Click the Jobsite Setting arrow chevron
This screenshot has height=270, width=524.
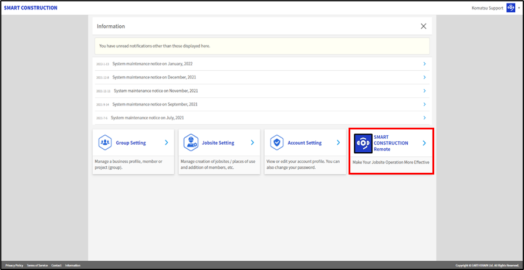coord(252,142)
